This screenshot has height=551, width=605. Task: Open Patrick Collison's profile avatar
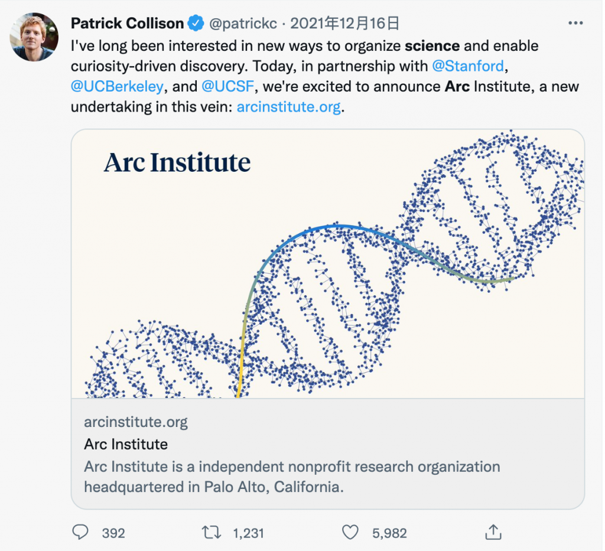click(34, 37)
